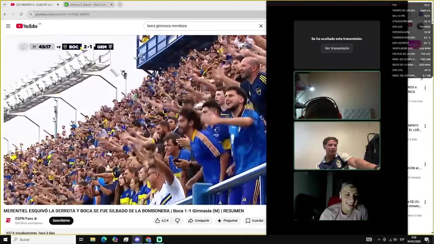Open the options menu for the EE.UU. video

pyautogui.click(x=425, y=202)
